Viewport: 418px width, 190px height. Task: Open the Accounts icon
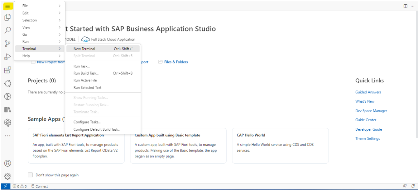[x=7, y=163]
